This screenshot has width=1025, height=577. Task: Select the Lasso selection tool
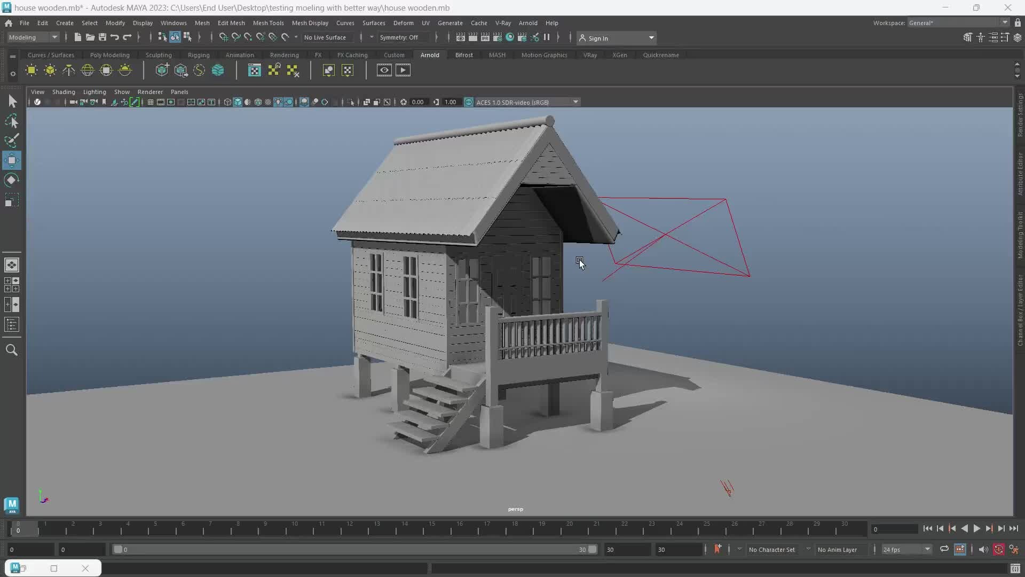(12, 121)
